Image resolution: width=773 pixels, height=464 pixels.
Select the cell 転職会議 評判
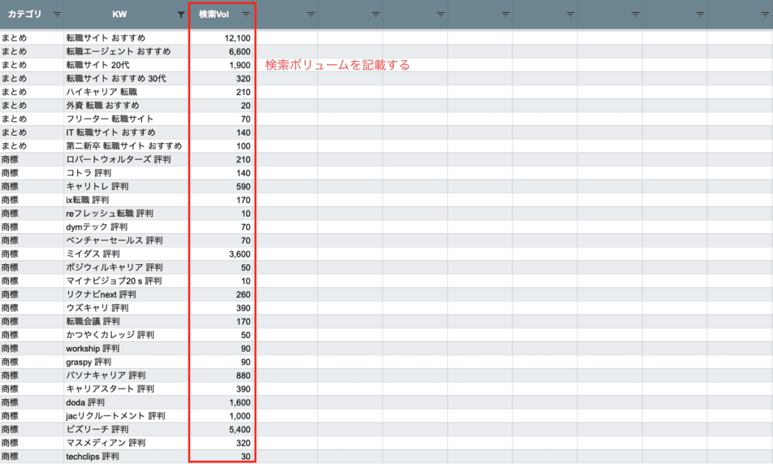pyautogui.click(x=126, y=321)
